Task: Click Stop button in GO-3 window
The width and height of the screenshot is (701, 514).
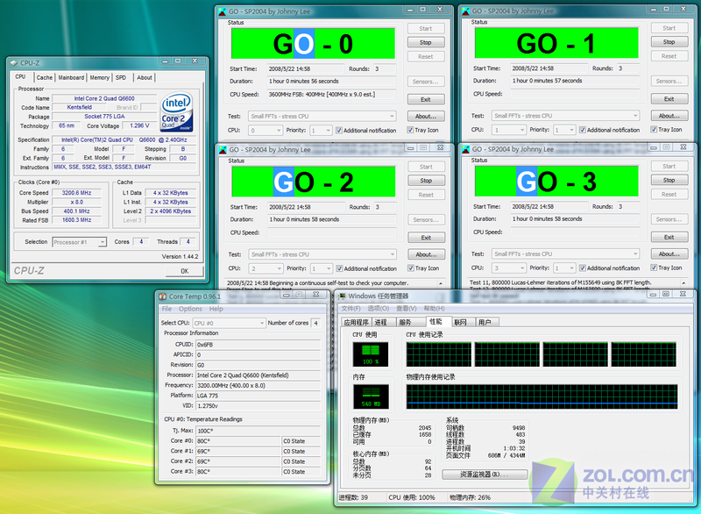Action: coord(669,181)
